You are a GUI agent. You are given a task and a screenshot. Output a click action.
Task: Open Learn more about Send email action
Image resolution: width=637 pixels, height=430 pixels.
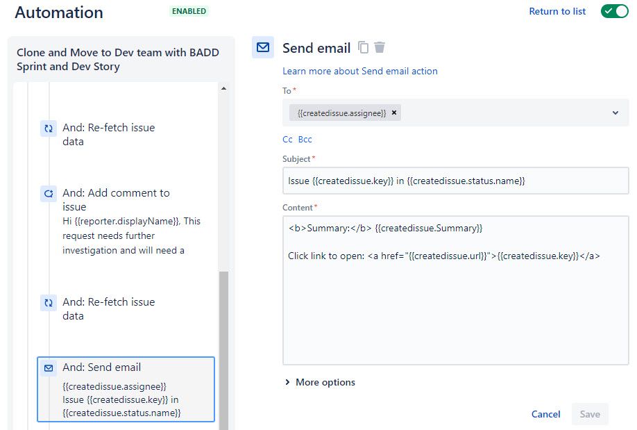click(x=359, y=71)
